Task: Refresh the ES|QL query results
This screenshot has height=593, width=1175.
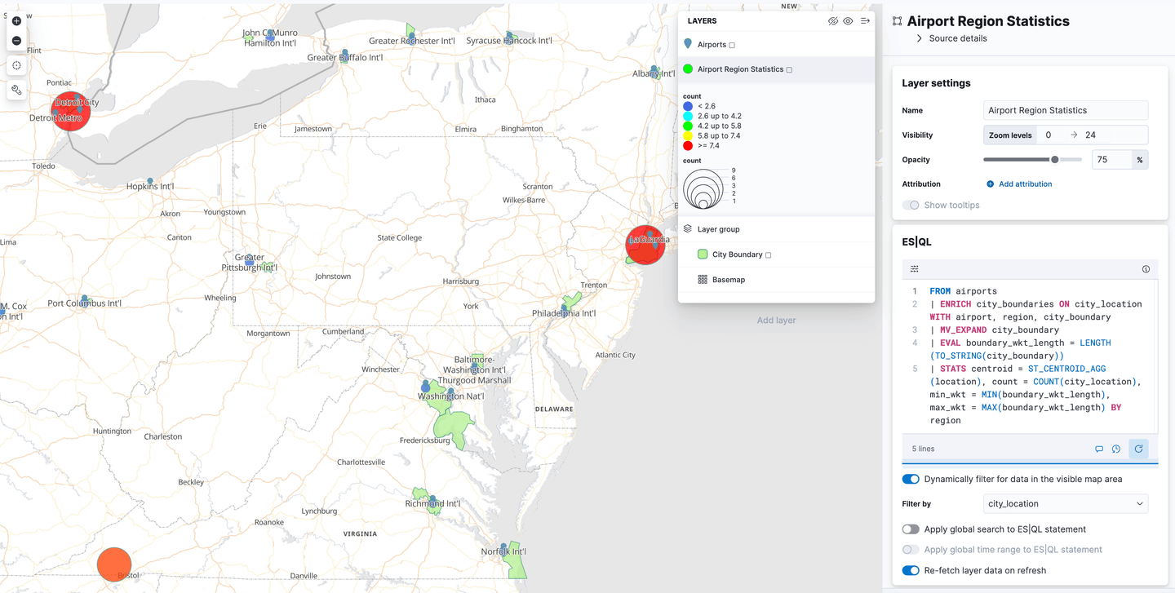Action: 1138,449
